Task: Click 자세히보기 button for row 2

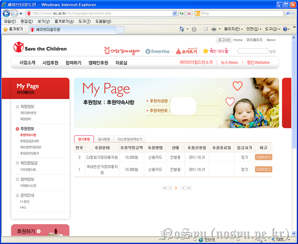Action: pyautogui.click(x=264, y=157)
